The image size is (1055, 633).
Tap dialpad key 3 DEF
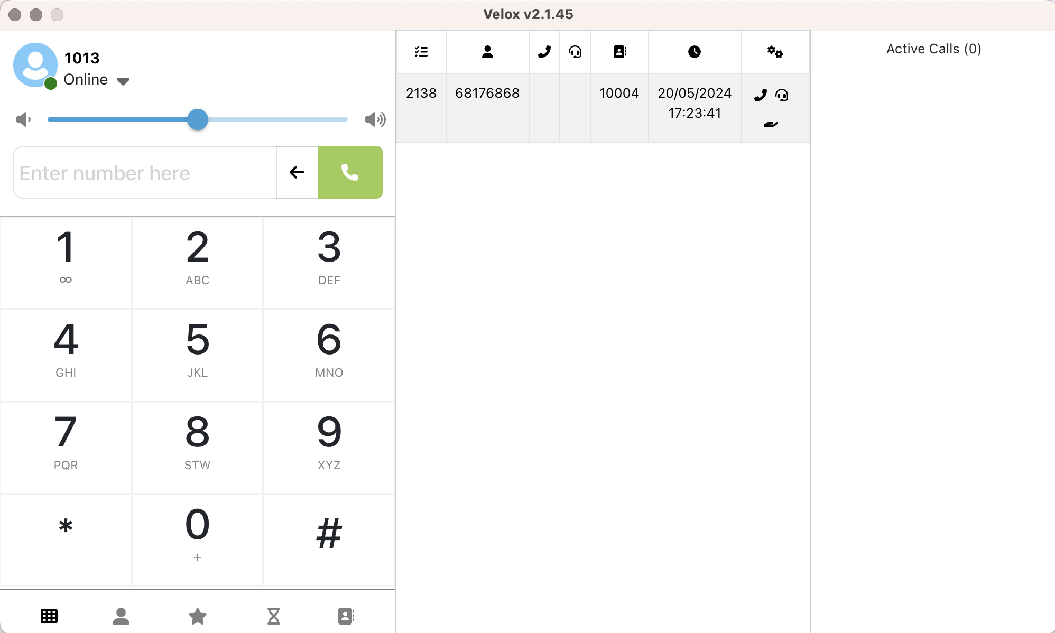[329, 263]
